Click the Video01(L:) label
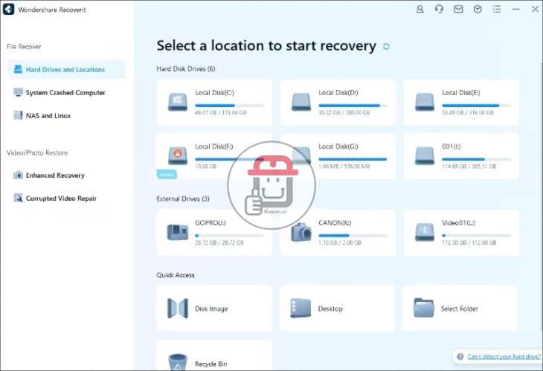The image size is (543, 371). click(x=458, y=223)
